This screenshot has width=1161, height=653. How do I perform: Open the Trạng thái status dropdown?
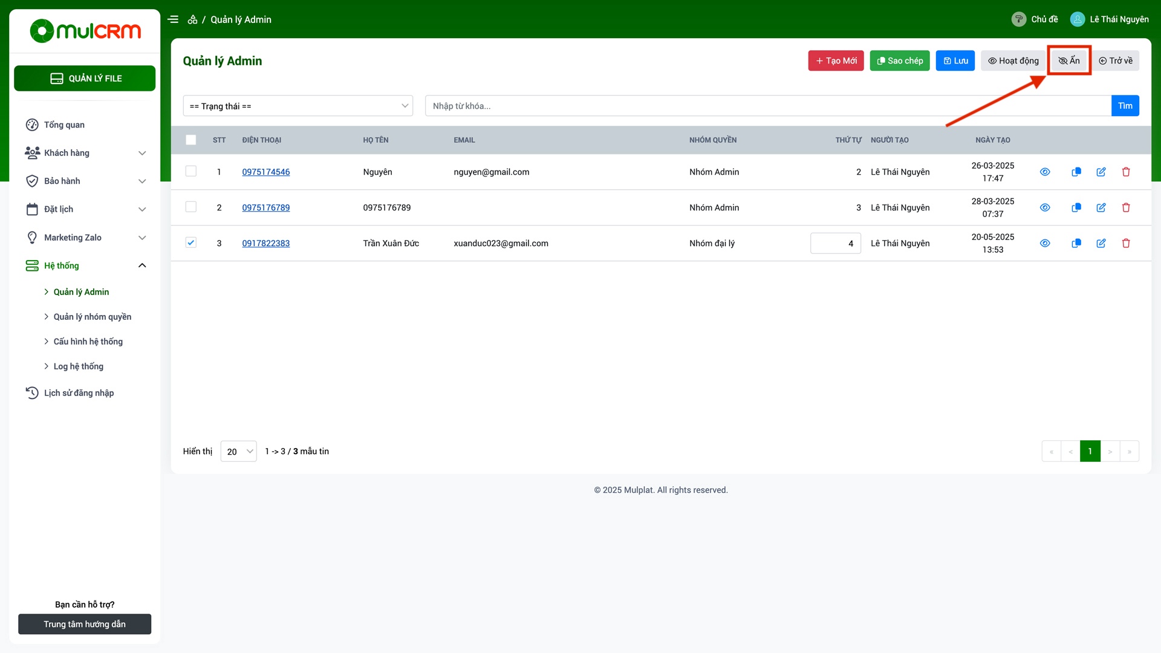(298, 106)
